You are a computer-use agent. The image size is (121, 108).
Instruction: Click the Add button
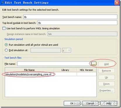[x=106, y=64]
